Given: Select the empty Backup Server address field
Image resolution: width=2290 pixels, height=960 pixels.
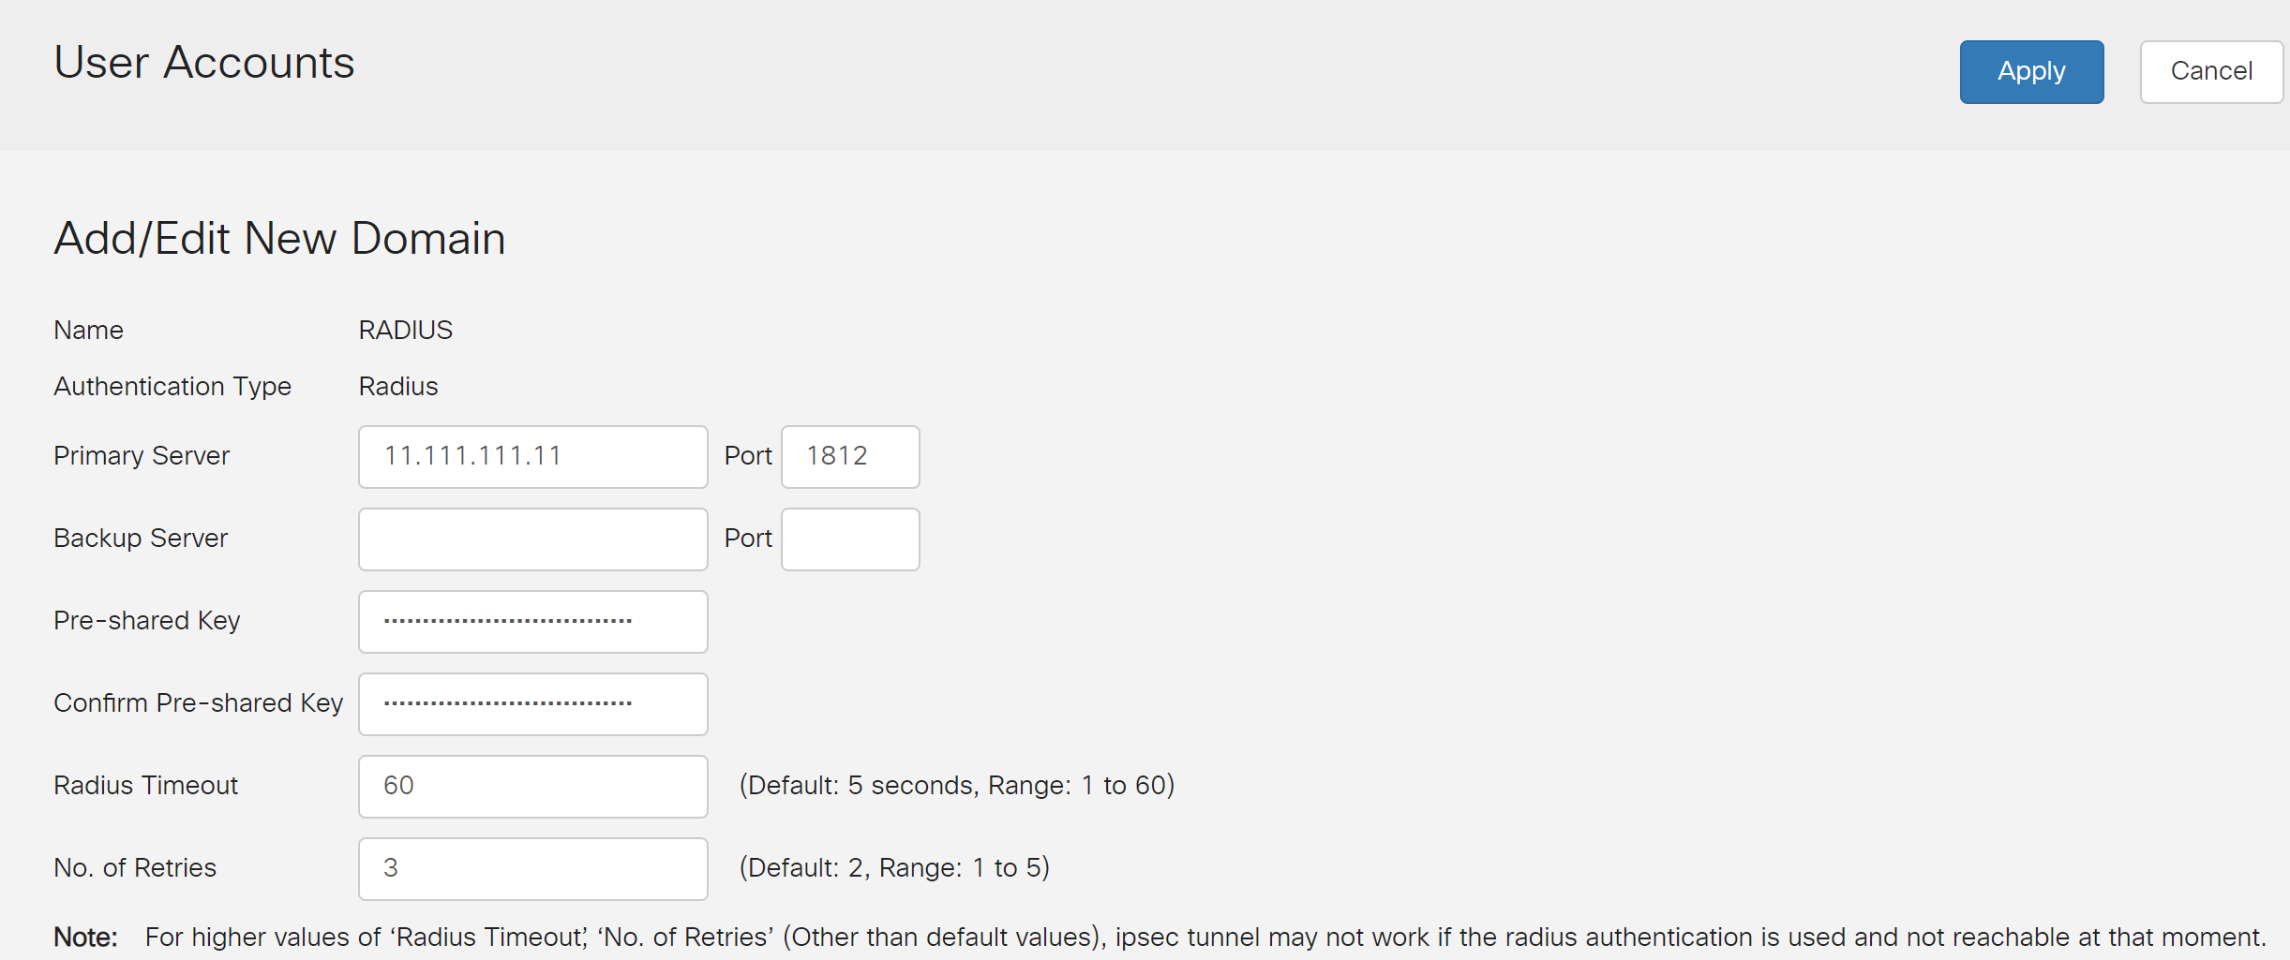Looking at the screenshot, I should pyautogui.click(x=532, y=539).
